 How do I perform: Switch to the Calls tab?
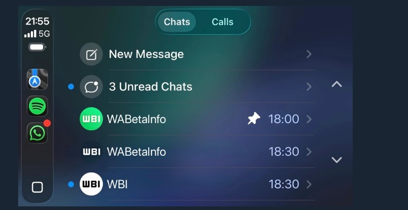point(223,22)
